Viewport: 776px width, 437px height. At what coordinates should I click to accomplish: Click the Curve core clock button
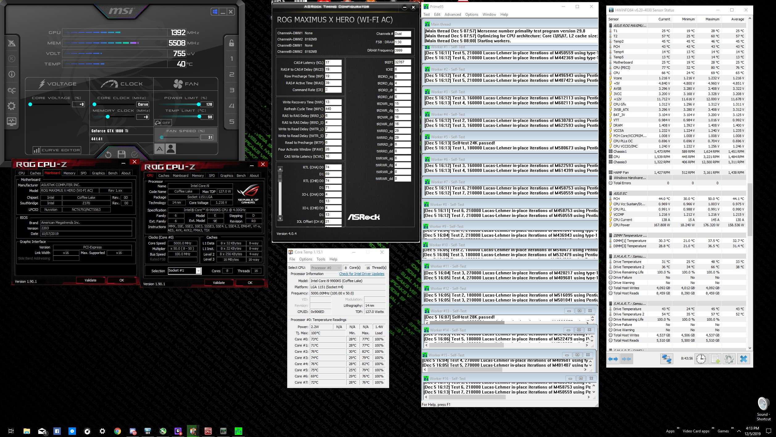(143, 104)
